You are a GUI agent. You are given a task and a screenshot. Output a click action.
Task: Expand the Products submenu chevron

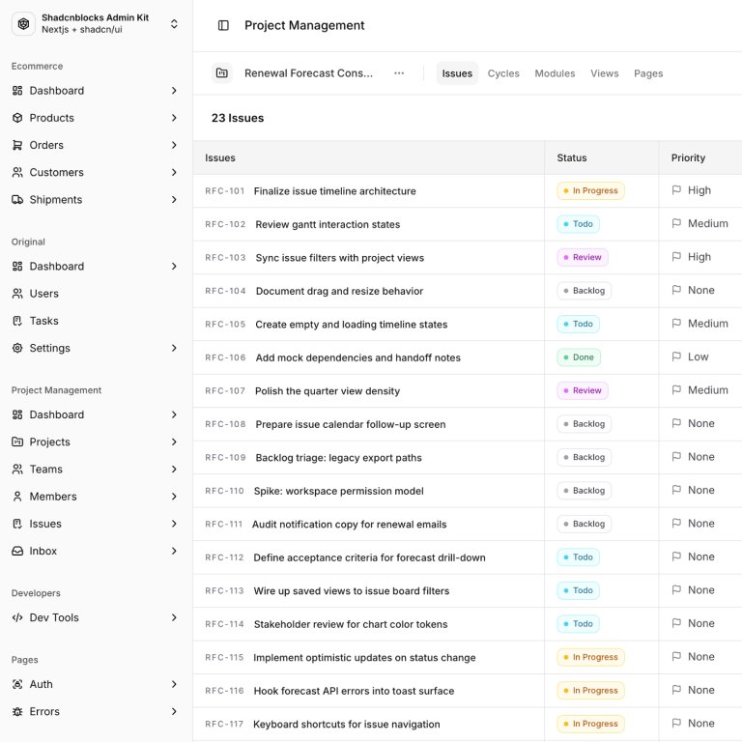click(x=174, y=118)
